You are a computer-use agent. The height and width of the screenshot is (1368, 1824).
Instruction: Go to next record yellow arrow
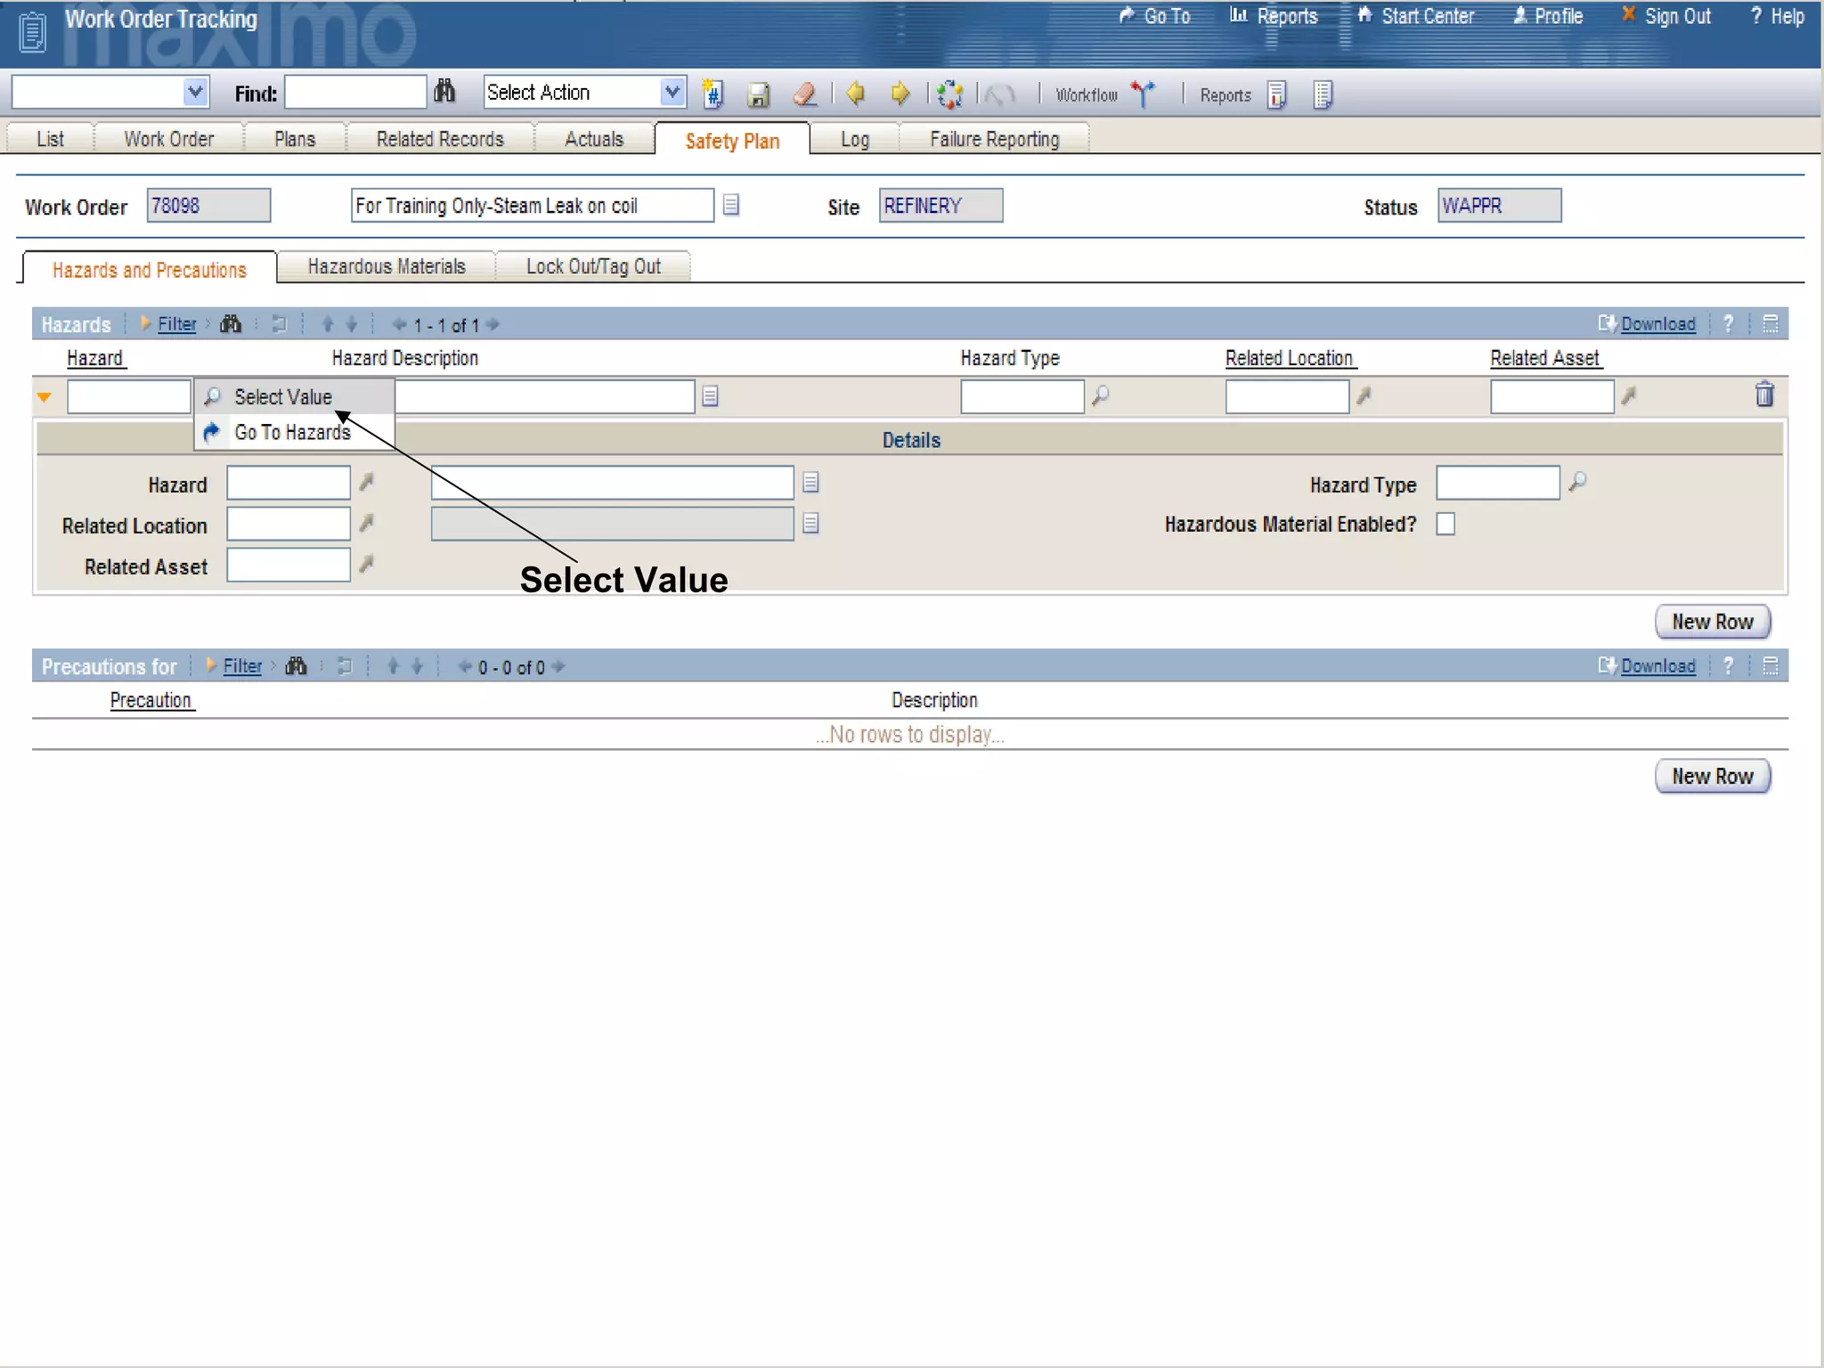click(900, 94)
